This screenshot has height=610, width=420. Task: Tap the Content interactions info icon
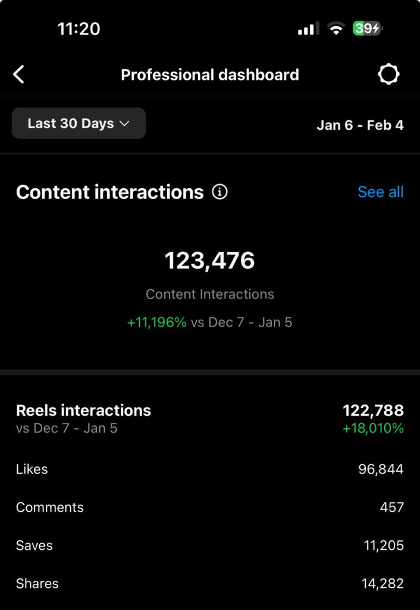point(220,192)
